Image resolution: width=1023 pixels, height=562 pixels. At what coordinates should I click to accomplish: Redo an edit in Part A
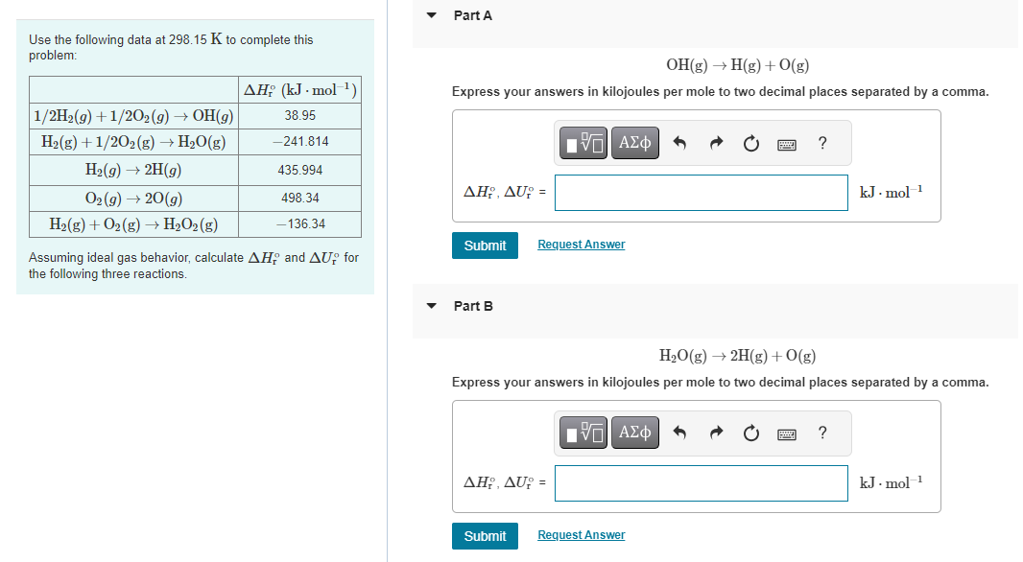pyautogui.click(x=716, y=143)
